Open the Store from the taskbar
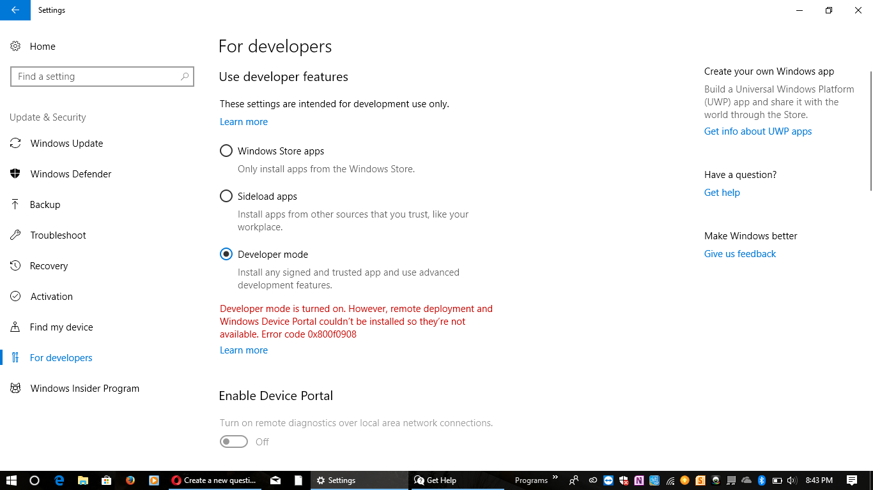Viewport: 873px width, 490px height. click(106, 480)
